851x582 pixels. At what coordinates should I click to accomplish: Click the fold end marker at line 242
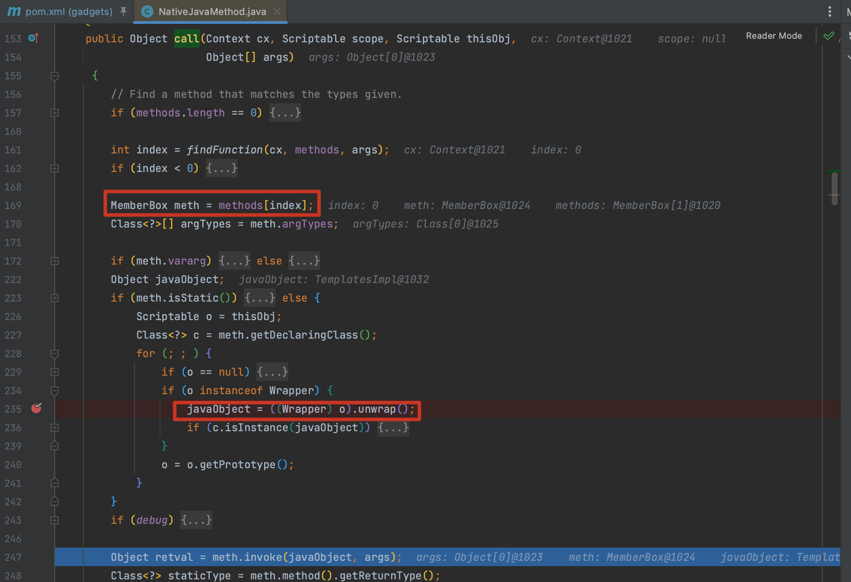[x=55, y=501]
